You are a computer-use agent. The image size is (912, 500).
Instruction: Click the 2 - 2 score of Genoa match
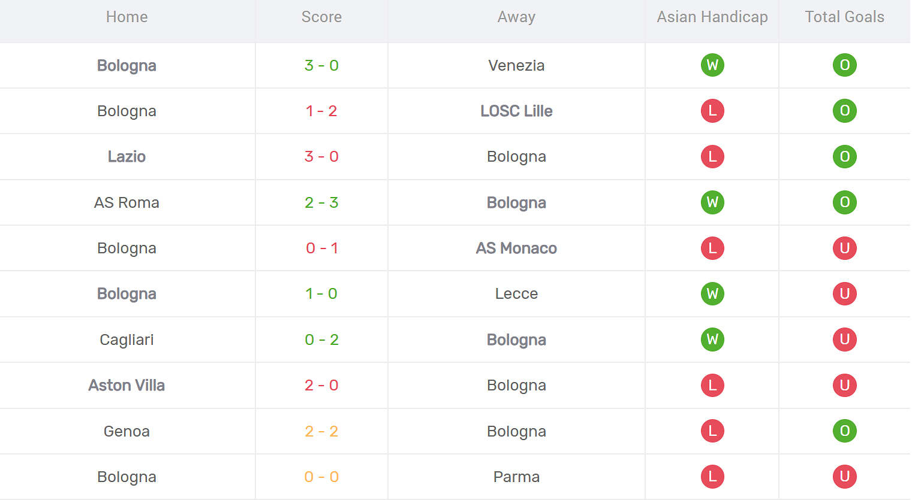pos(321,431)
